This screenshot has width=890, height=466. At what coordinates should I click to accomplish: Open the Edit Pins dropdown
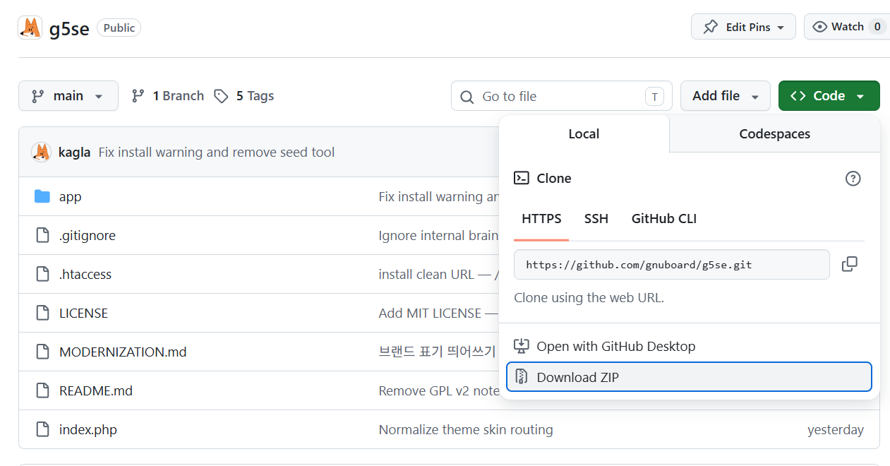pyautogui.click(x=743, y=27)
